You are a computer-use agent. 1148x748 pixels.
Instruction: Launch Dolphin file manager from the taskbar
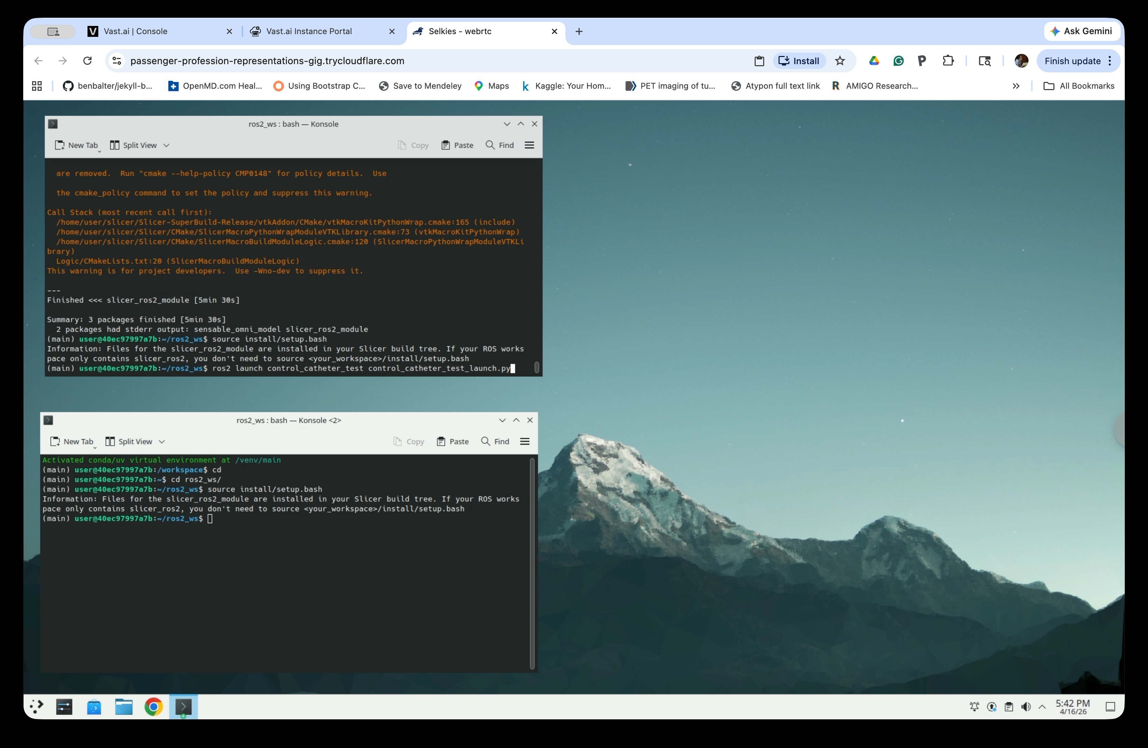(x=124, y=707)
